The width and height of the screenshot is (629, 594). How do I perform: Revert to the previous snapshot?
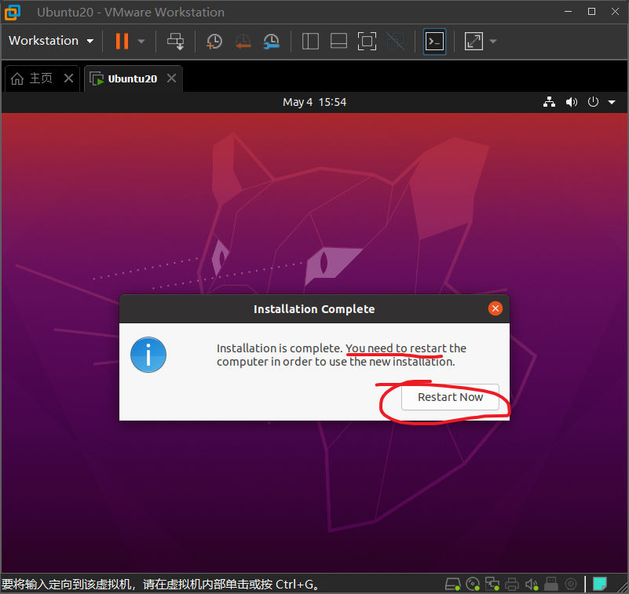[x=243, y=42]
